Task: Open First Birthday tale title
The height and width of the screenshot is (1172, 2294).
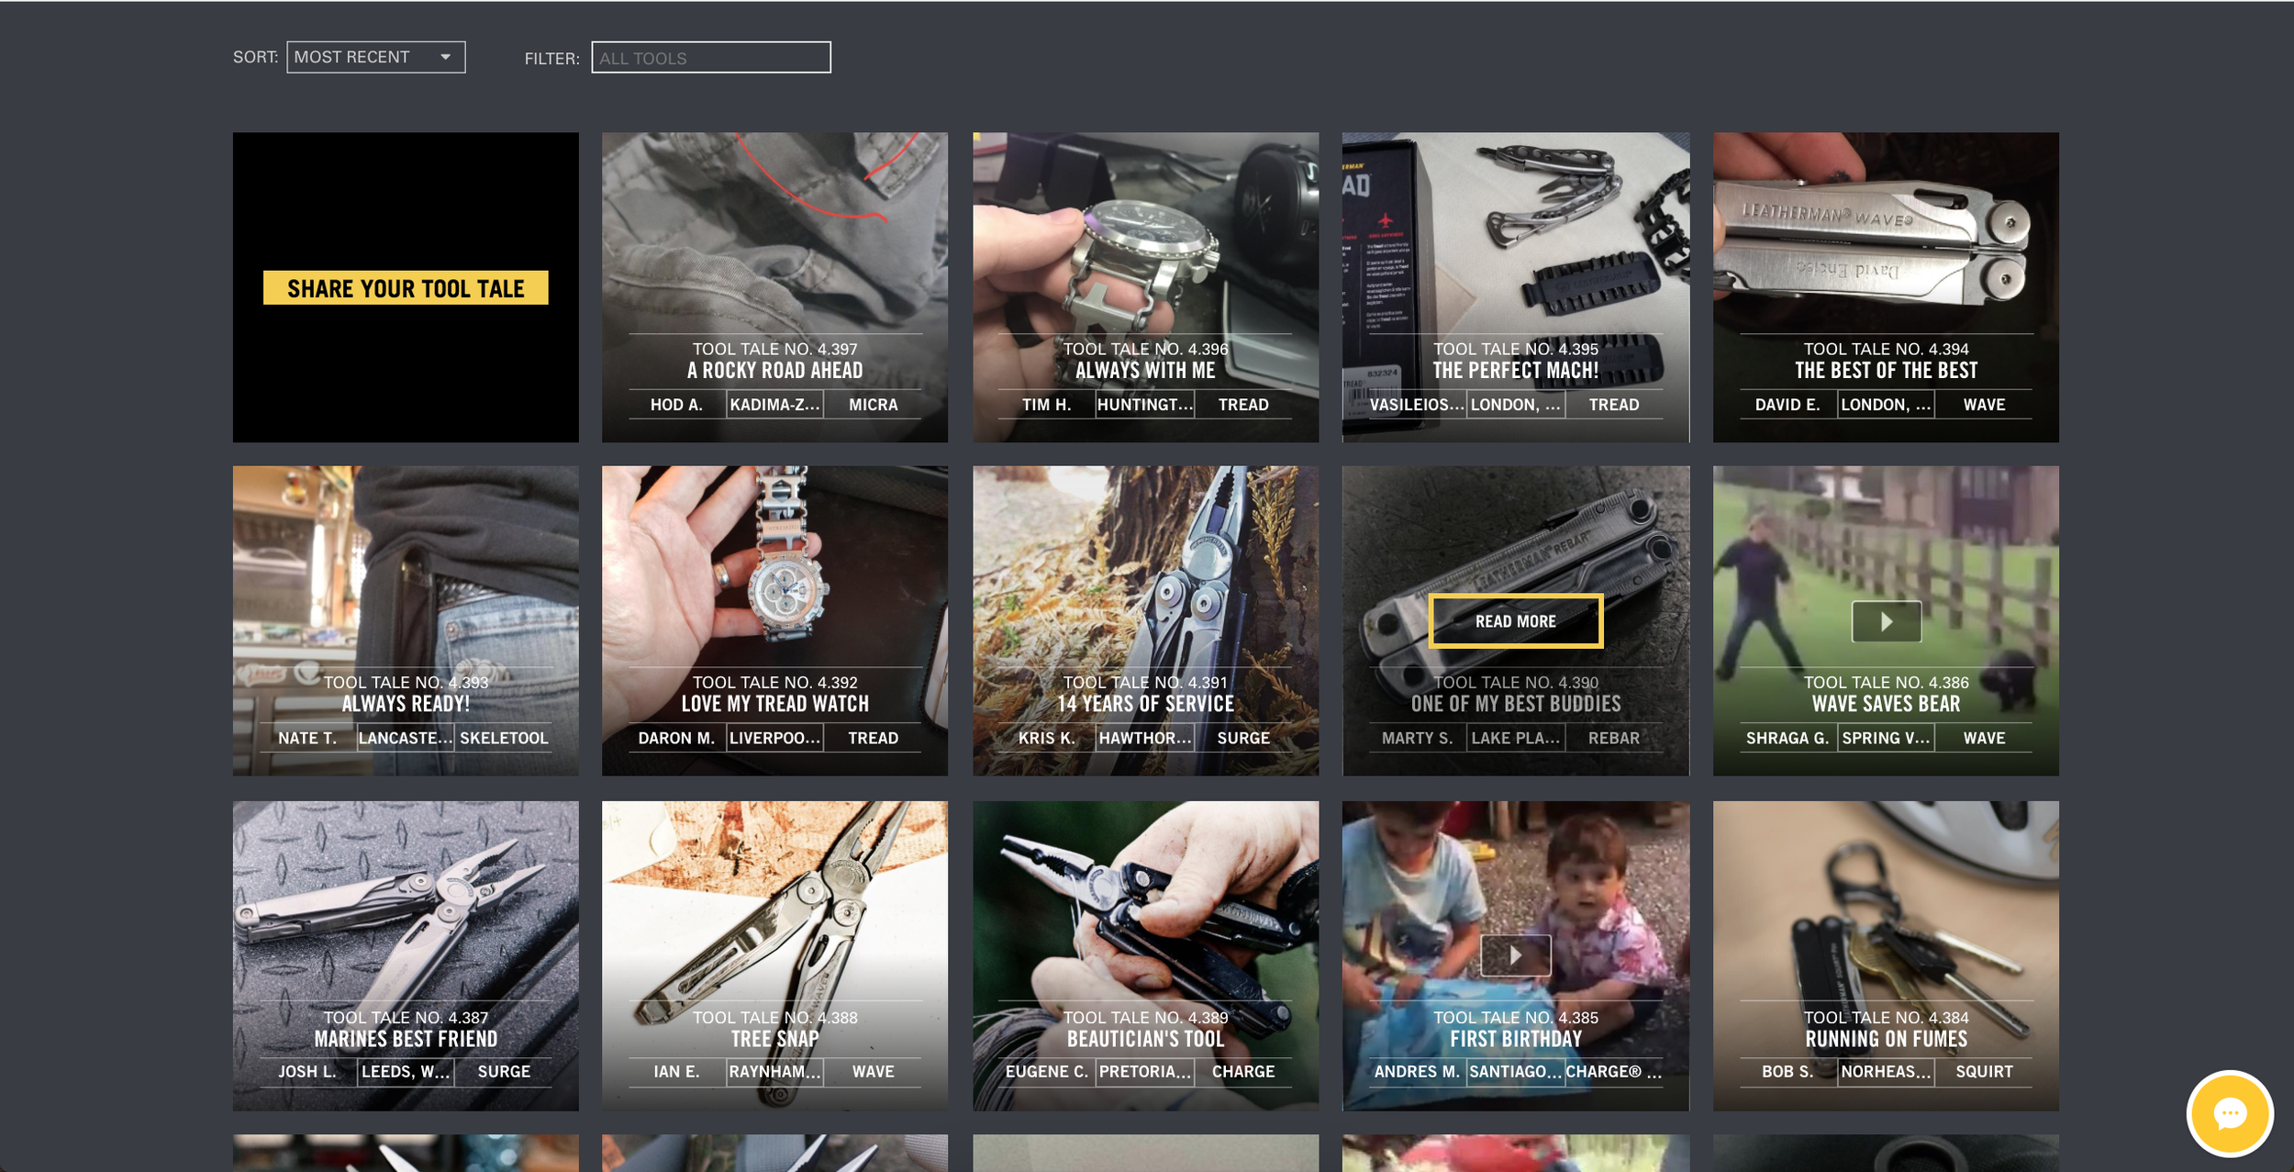Action: 1515,1039
